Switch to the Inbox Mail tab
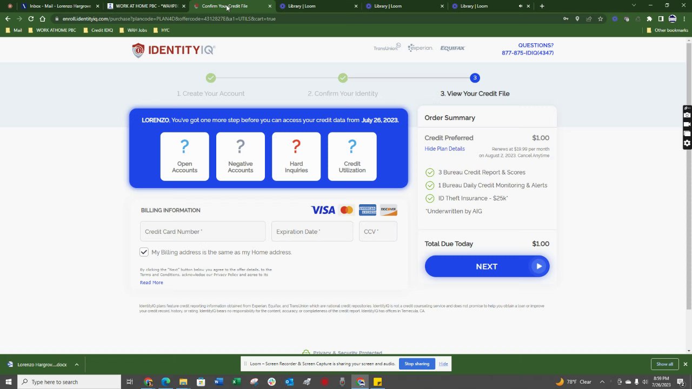Viewport: 692px width, 389px height. coord(61,6)
